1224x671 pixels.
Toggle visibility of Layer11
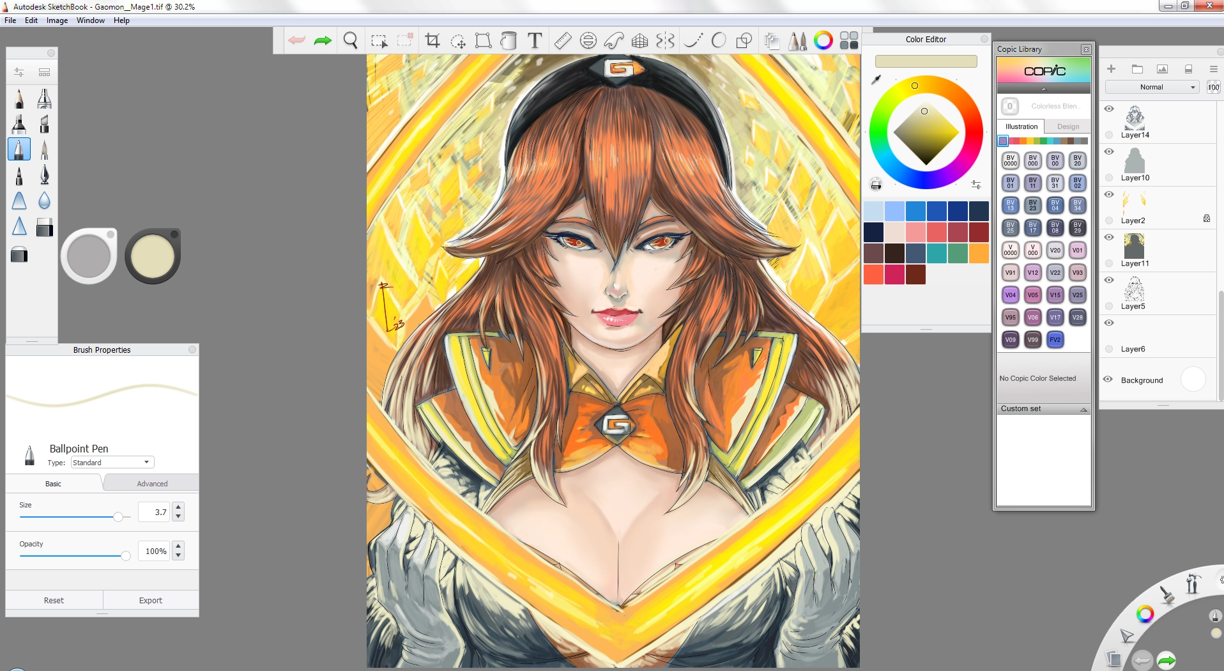coord(1109,237)
